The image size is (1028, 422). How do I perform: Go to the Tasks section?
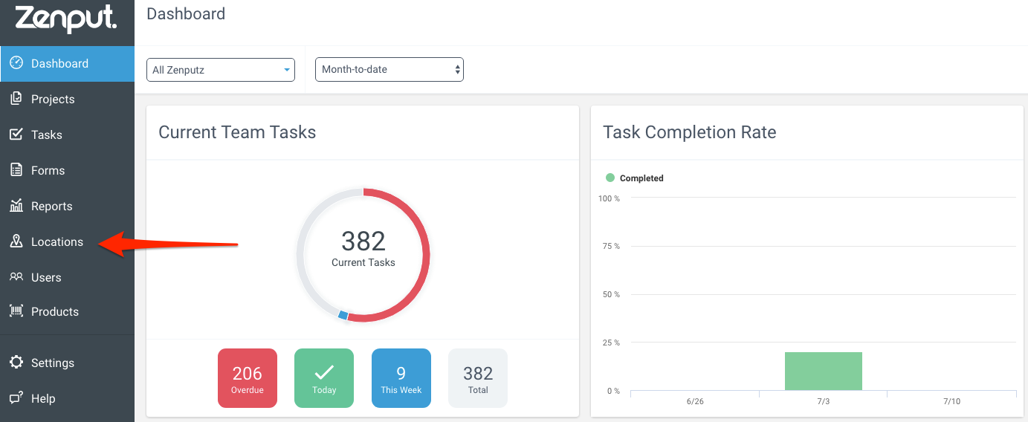67,135
